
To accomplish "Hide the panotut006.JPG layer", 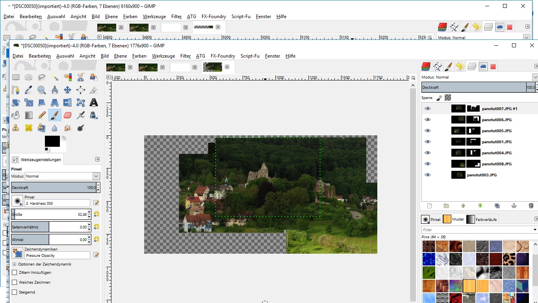I will [x=428, y=120].
